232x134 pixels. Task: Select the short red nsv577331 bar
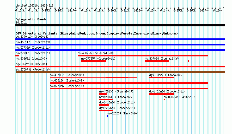click(x=17, y=56)
